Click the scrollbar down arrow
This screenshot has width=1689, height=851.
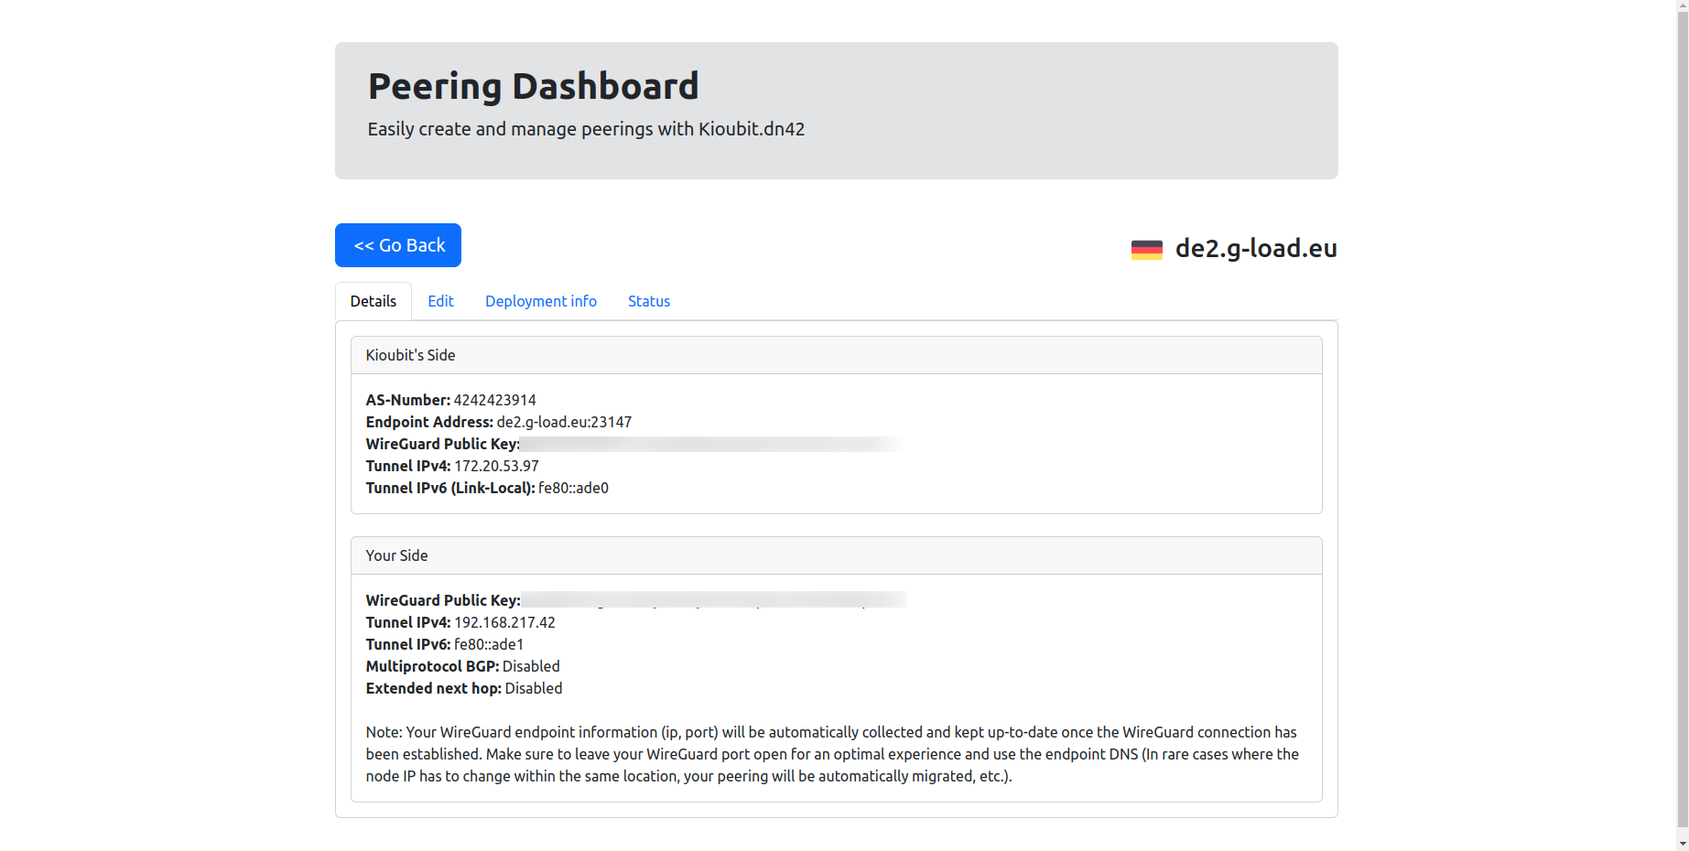tap(1683, 844)
